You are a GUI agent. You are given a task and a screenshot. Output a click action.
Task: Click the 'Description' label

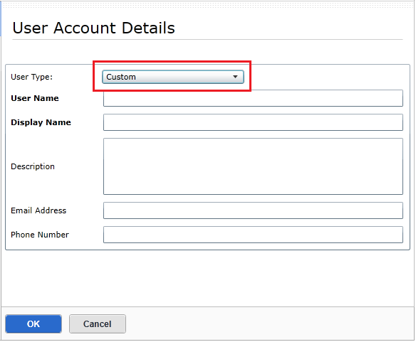[x=33, y=166]
